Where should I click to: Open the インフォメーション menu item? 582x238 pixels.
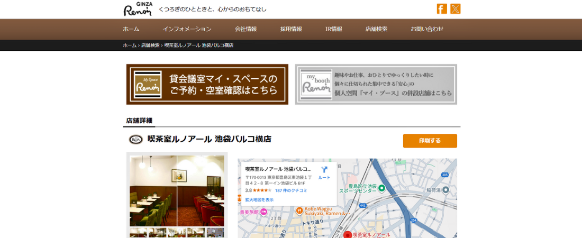pos(187,29)
